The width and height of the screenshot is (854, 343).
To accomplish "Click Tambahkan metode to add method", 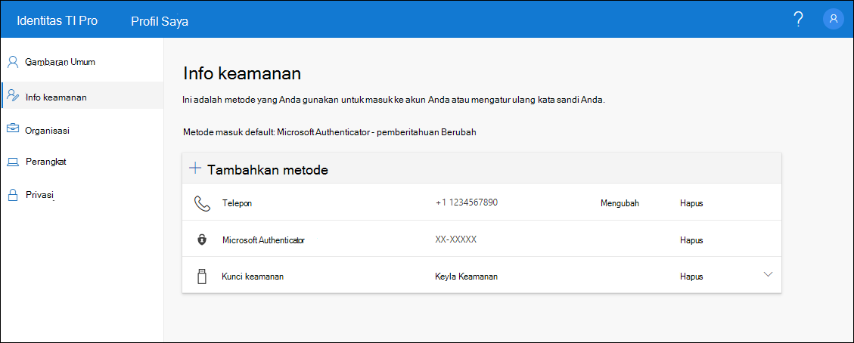I will coord(268,169).
